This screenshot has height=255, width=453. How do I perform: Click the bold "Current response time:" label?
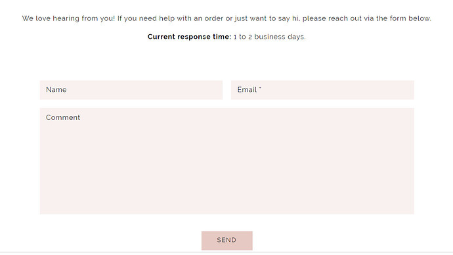tap(189, 37)
